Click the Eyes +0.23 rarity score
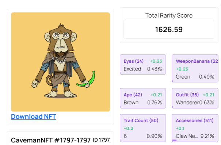221x145 pixels. pyautogui.click(x=156, y=61)
